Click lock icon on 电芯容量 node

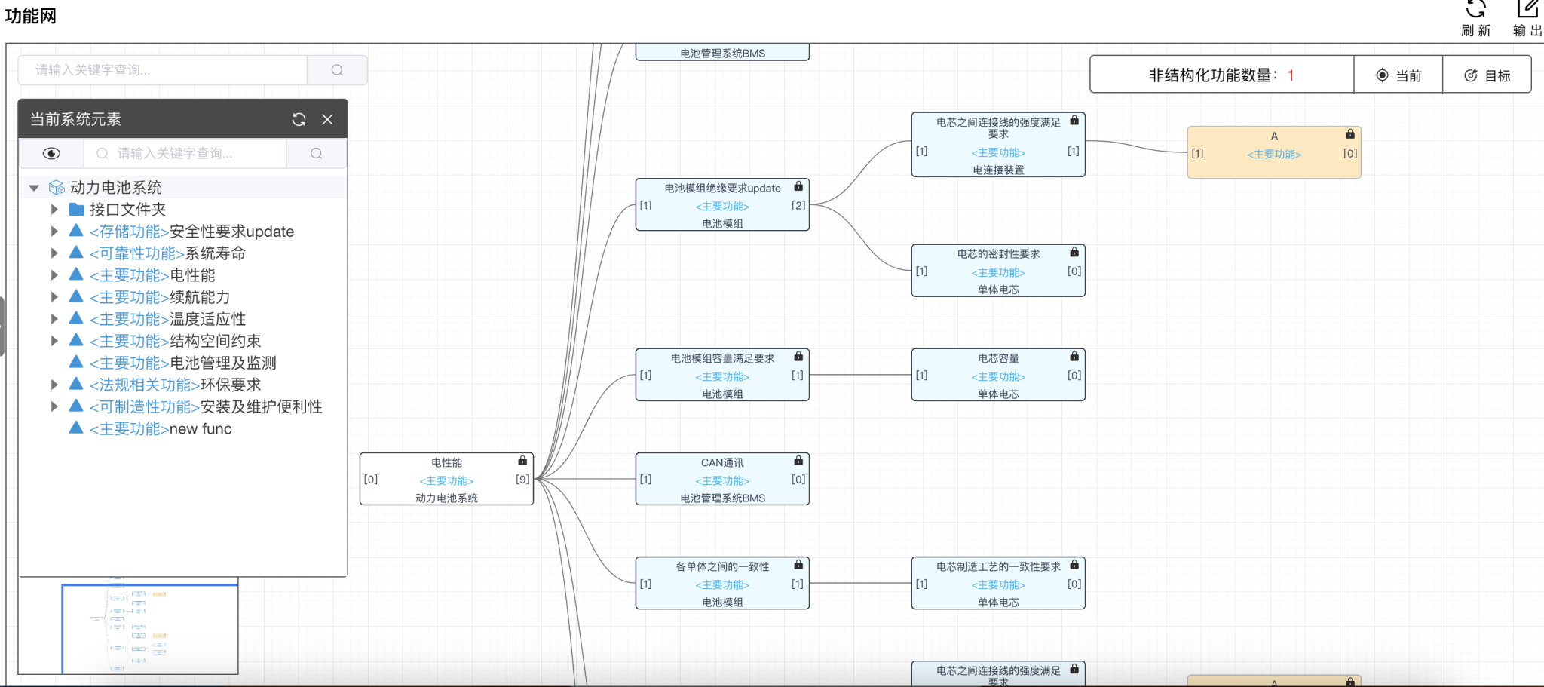(1074, 357)
